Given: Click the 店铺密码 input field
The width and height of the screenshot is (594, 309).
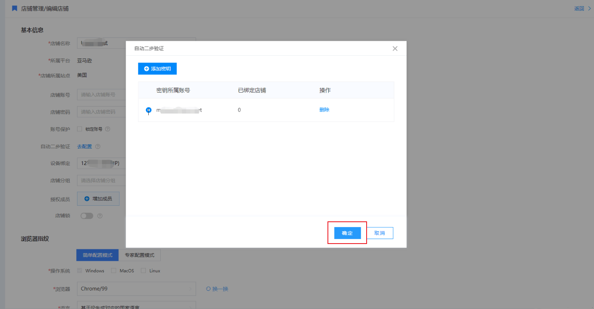Looking at the screenshot, I should [x=101, y=112].
